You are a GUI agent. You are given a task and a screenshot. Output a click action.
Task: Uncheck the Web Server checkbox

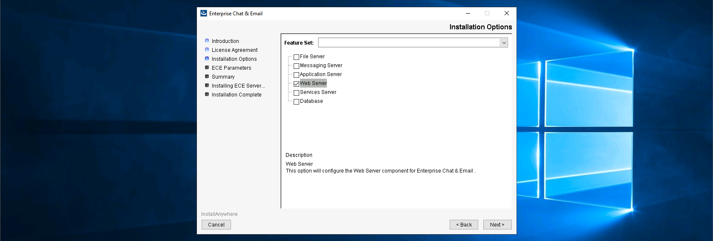(x=296, y=84)
